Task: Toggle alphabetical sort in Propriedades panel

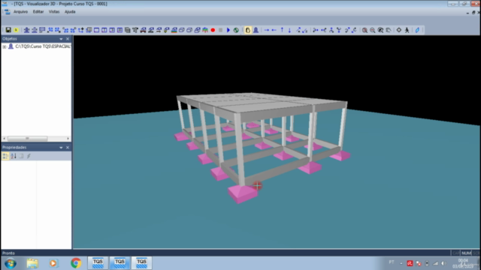Action: click(x=14, y=156)
